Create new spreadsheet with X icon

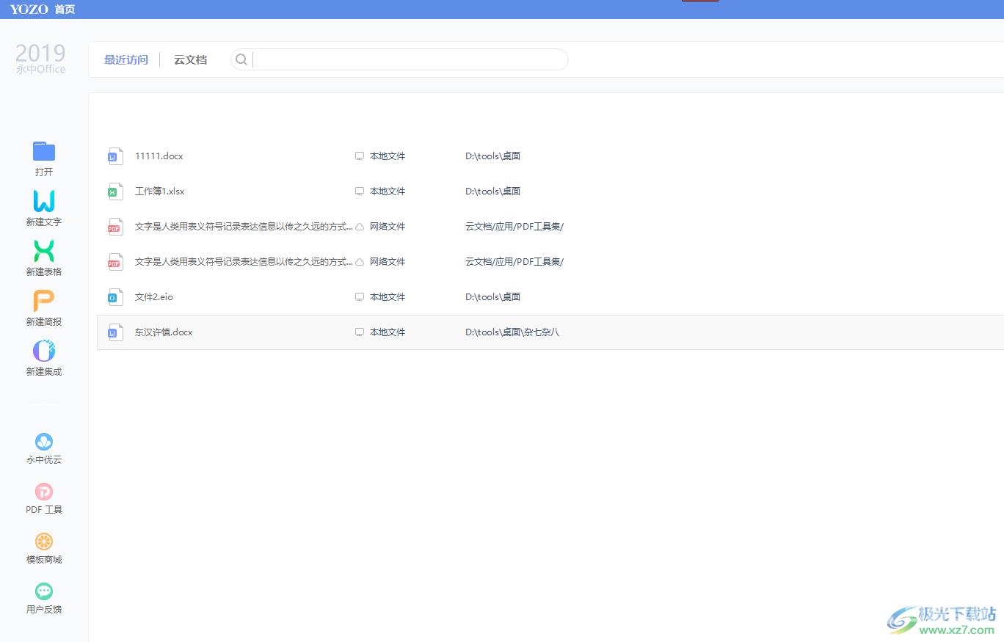[x=44, y=251]
